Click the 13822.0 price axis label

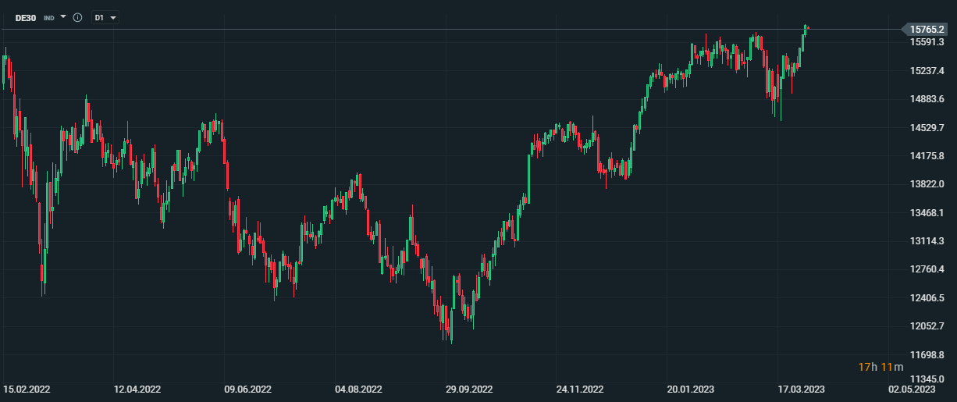[x=927, y=183]
